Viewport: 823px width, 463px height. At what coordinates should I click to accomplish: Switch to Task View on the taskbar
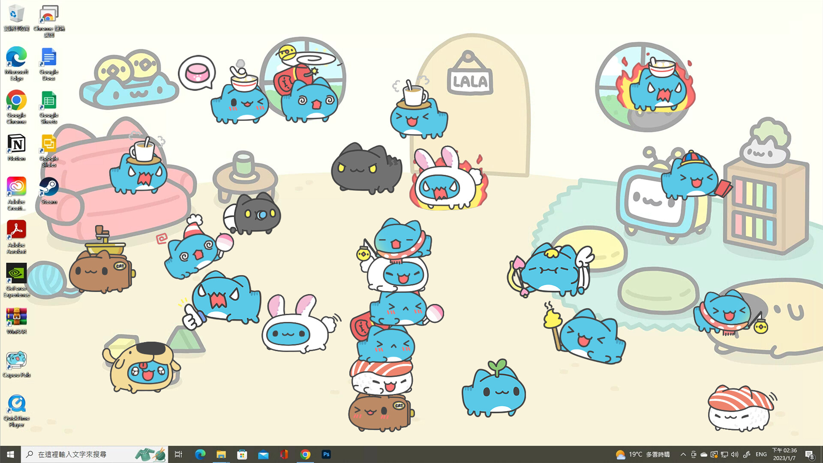179,454
